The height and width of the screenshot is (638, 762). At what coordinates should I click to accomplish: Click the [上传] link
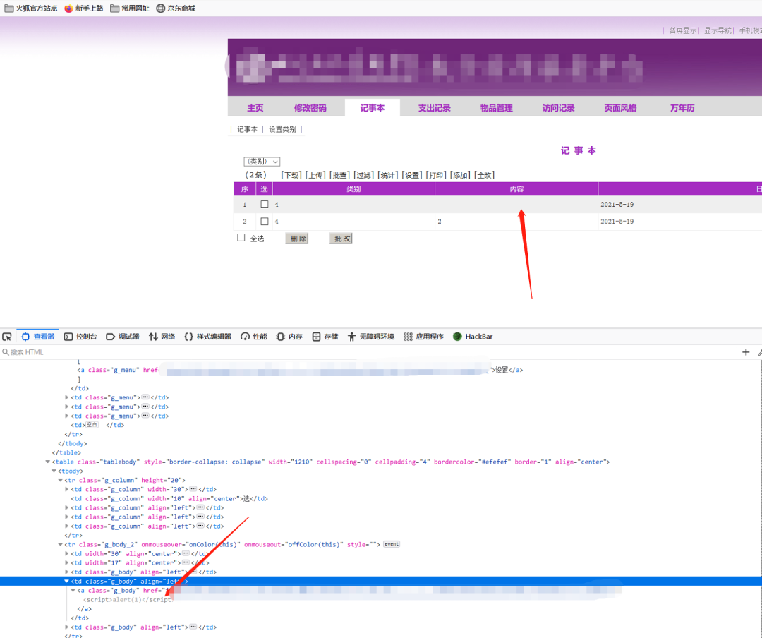(315, 175)
